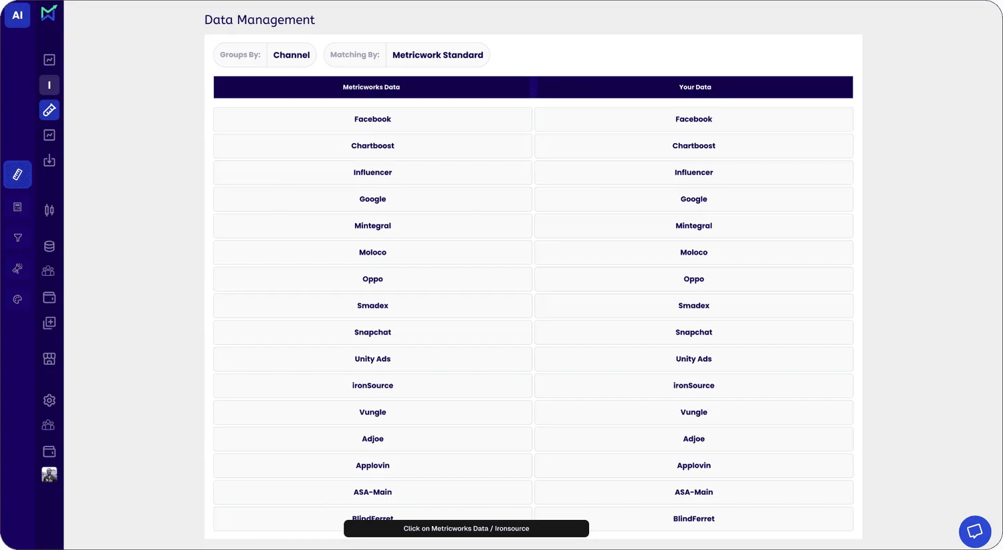The width and height of the screenshot is (1003, 550).
Task: Open the team icon below the database icon
Action: [x=48, y=271]
